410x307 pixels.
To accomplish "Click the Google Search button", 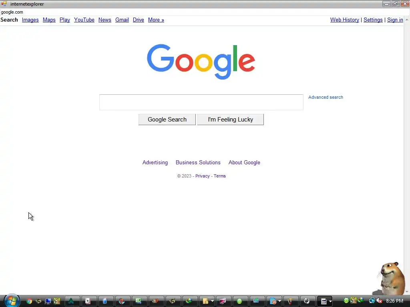I will pos(167,120).
